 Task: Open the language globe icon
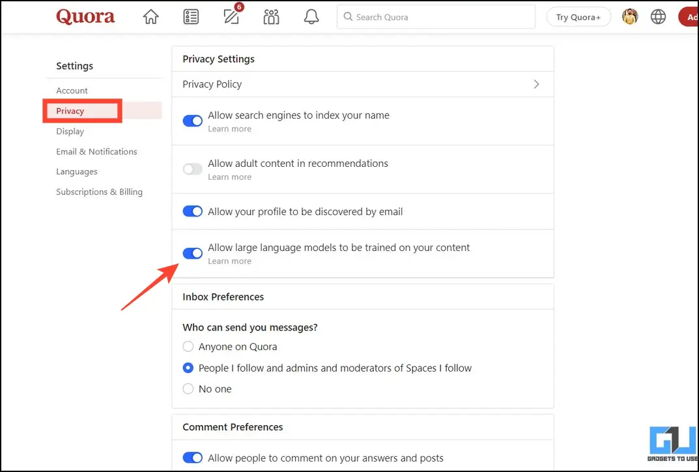coord(658,17)
